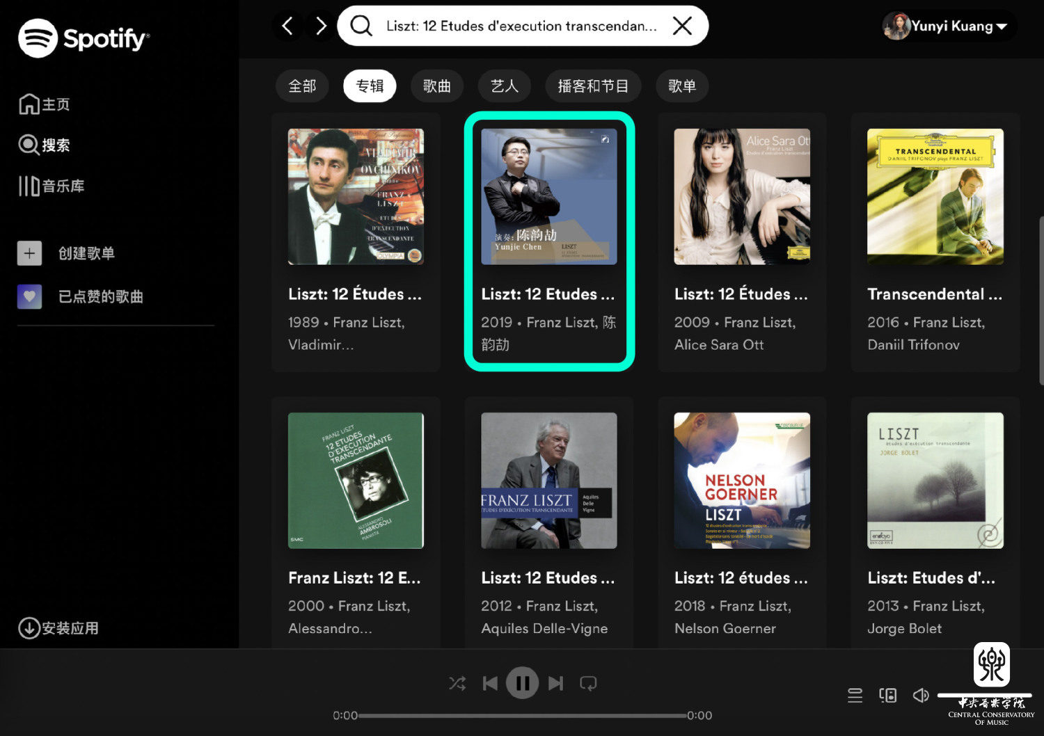Open connect to a device icon
This screenshot has height=736, width=1044.
pos(887,695)
